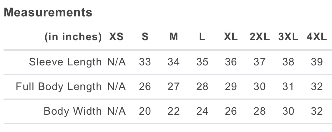Select the 4XL size column header

tap(317, 37)
